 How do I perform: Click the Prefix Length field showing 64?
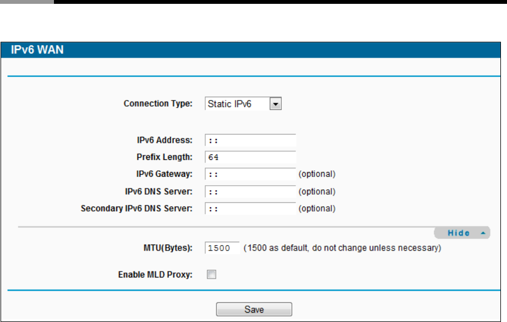[250, 157]
